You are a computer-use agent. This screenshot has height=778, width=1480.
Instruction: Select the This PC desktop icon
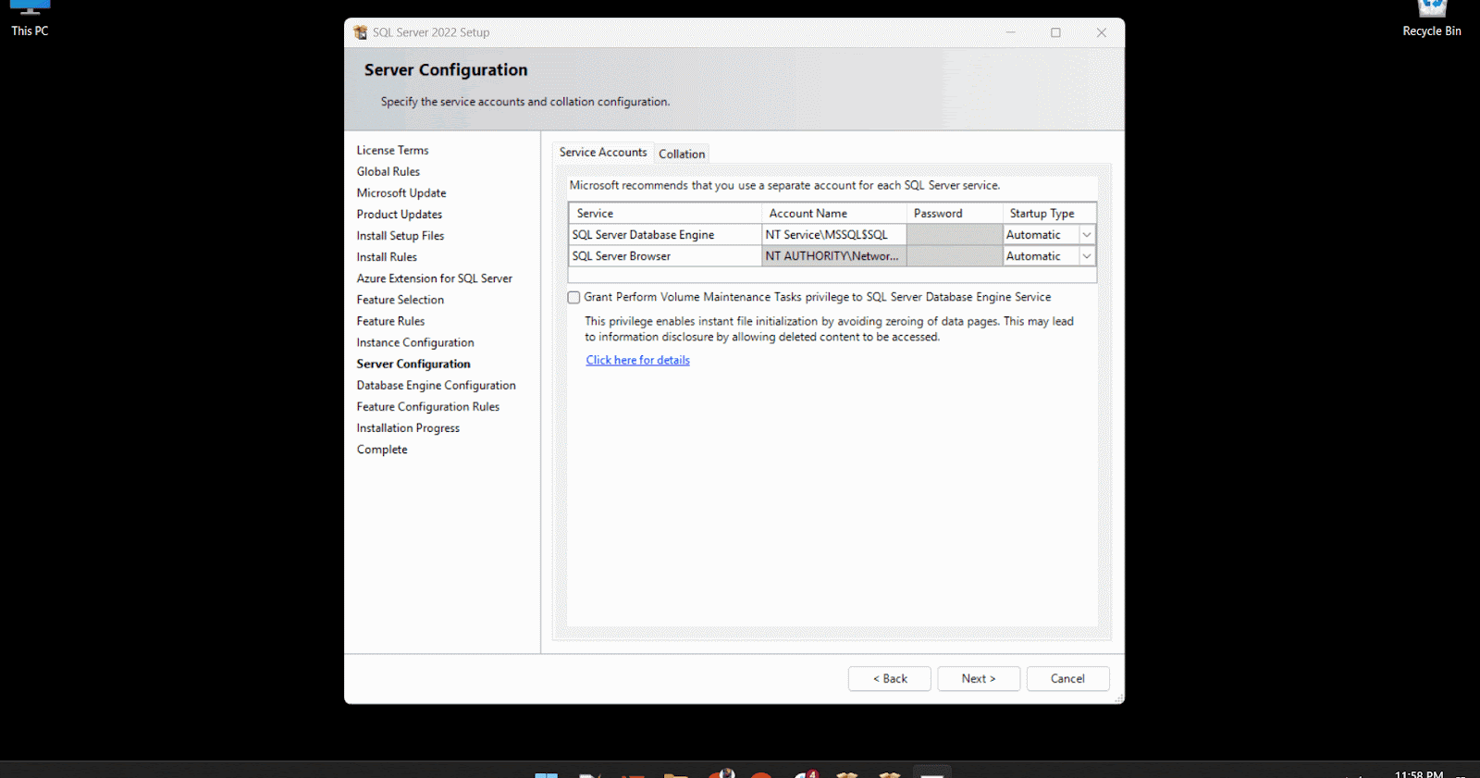30,17
